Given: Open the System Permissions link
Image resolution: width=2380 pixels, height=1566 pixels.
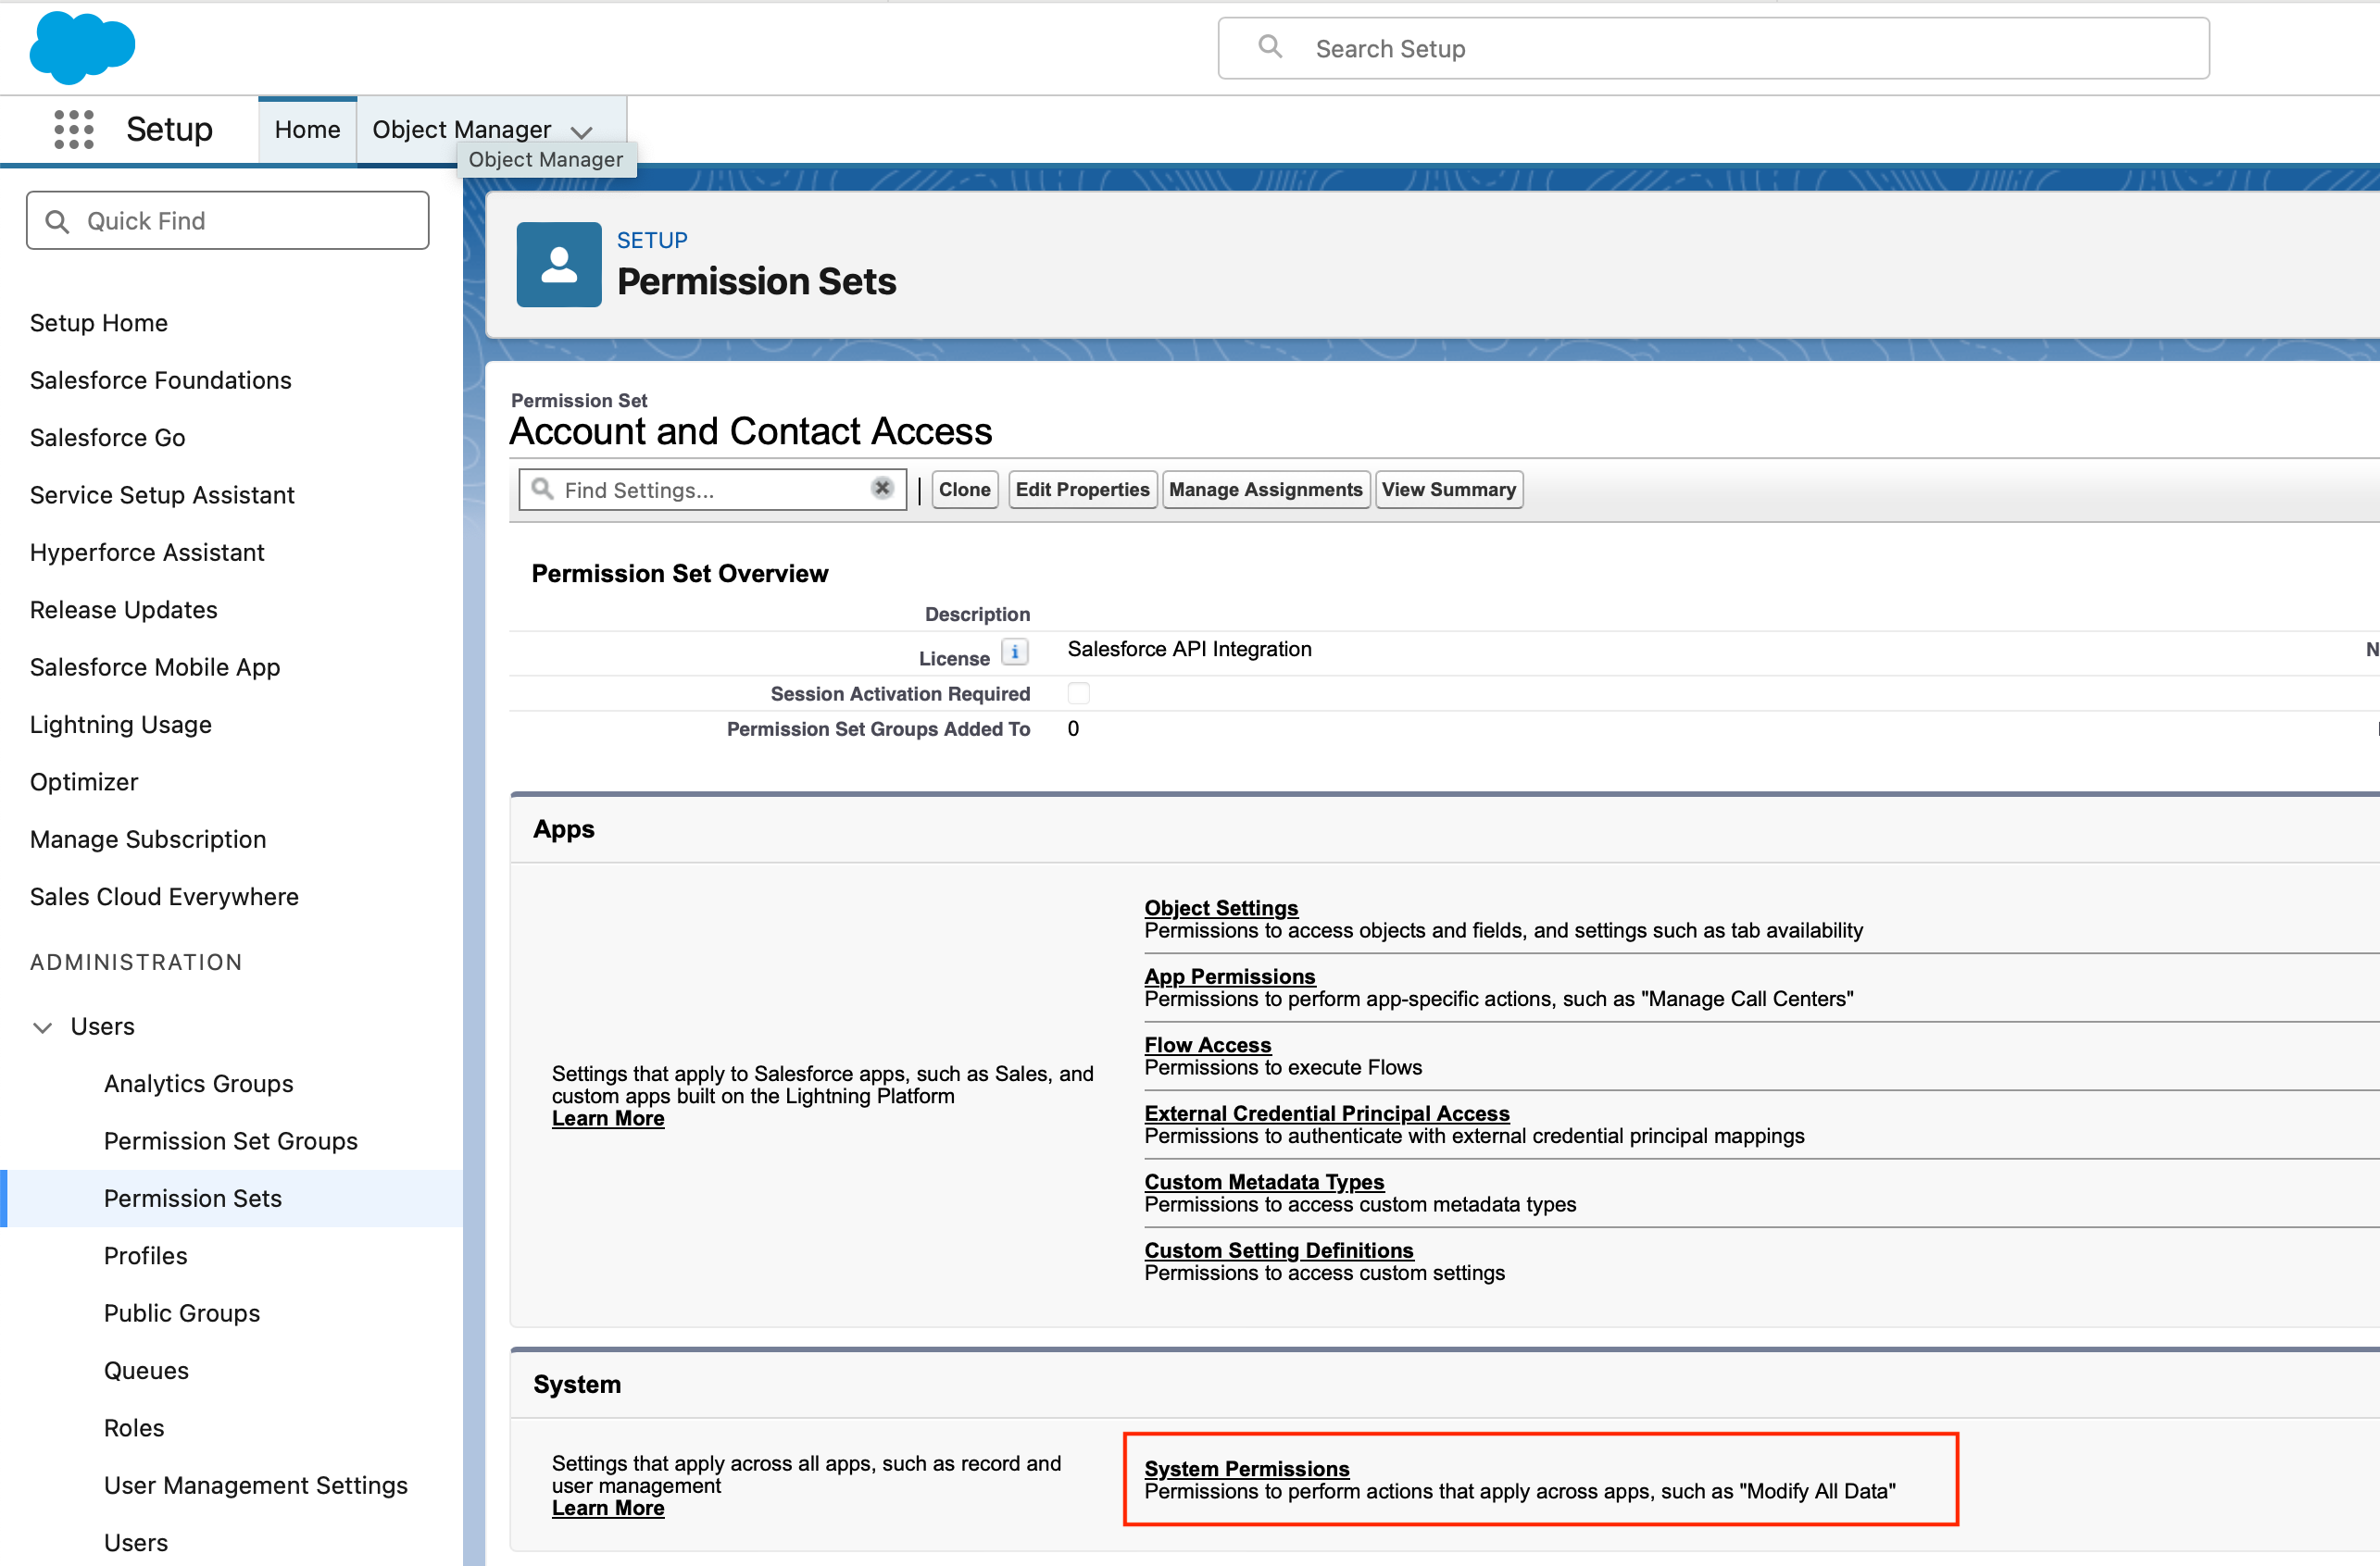Looking at the screenshot, I should 1246,1468.
